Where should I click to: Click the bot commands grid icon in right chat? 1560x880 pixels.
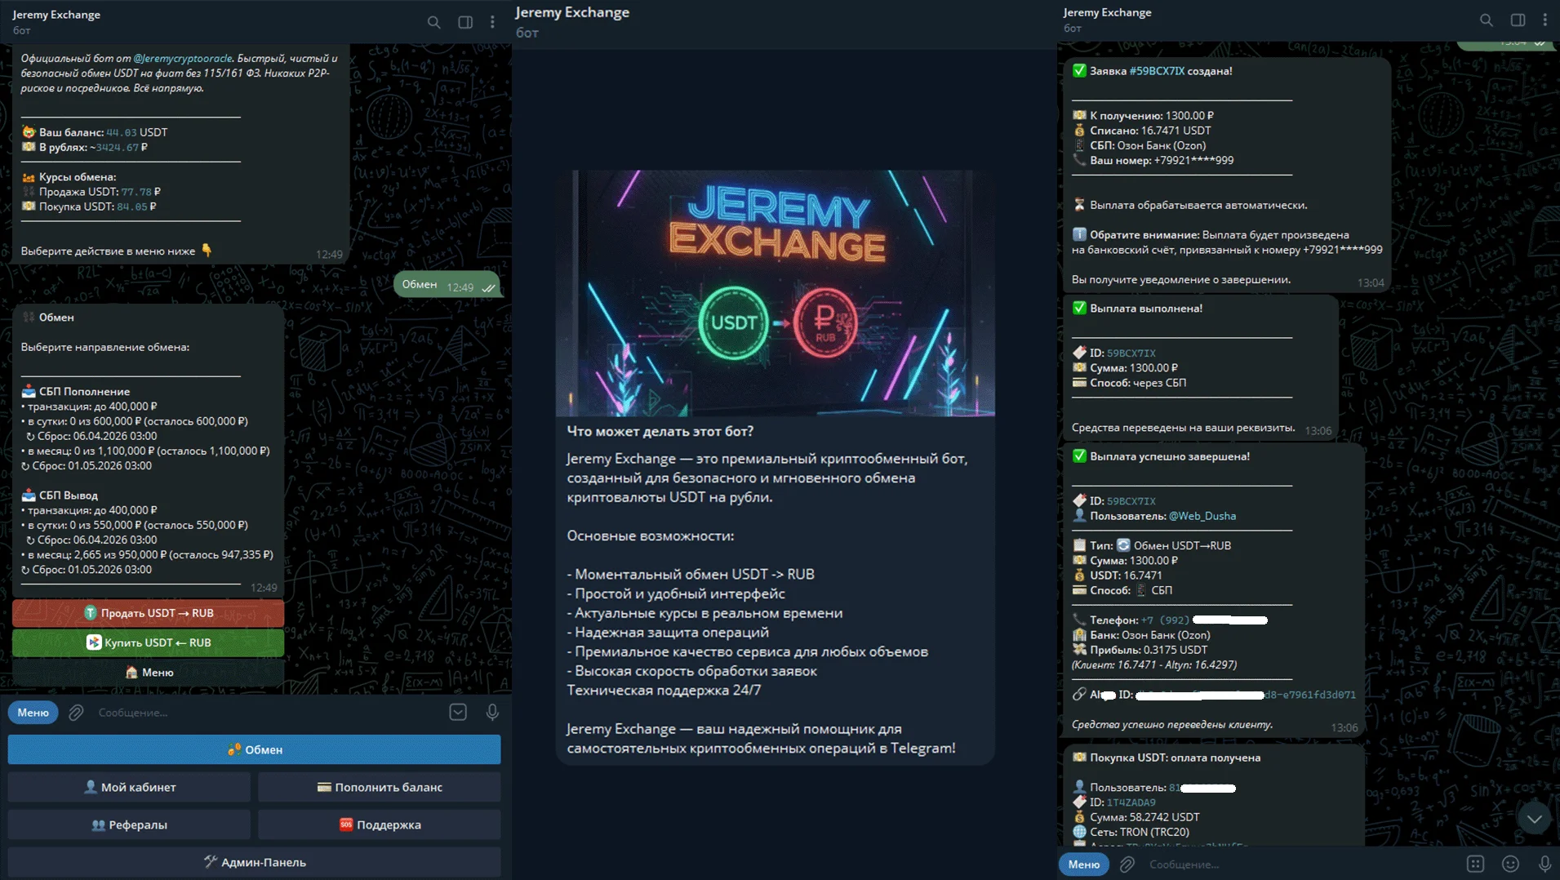coord(1475,864)
